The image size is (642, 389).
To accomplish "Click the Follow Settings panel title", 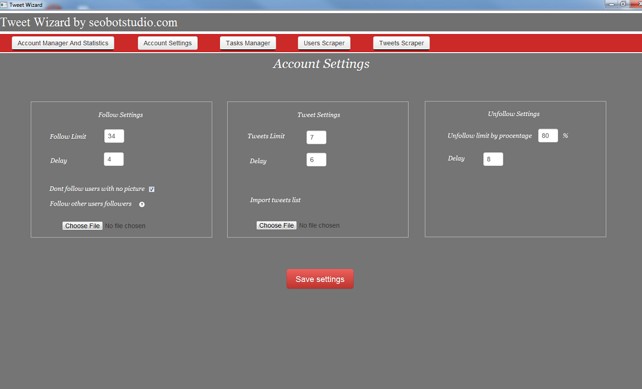I will (x=120, y=115).
